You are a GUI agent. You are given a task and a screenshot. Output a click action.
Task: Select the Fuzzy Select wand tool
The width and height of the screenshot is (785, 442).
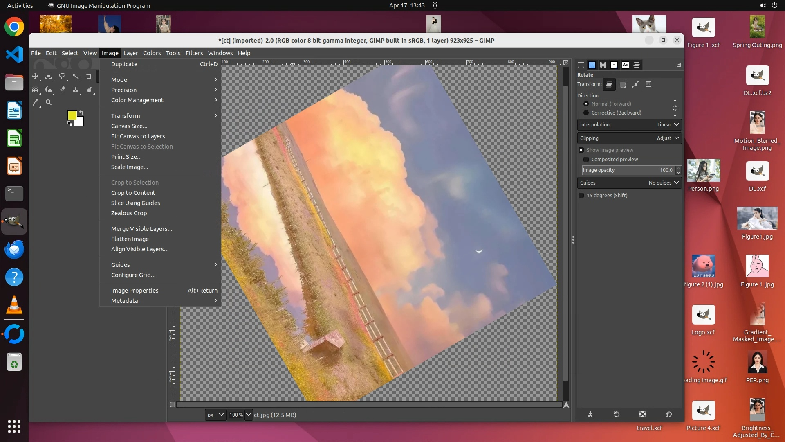pos(76,77)
